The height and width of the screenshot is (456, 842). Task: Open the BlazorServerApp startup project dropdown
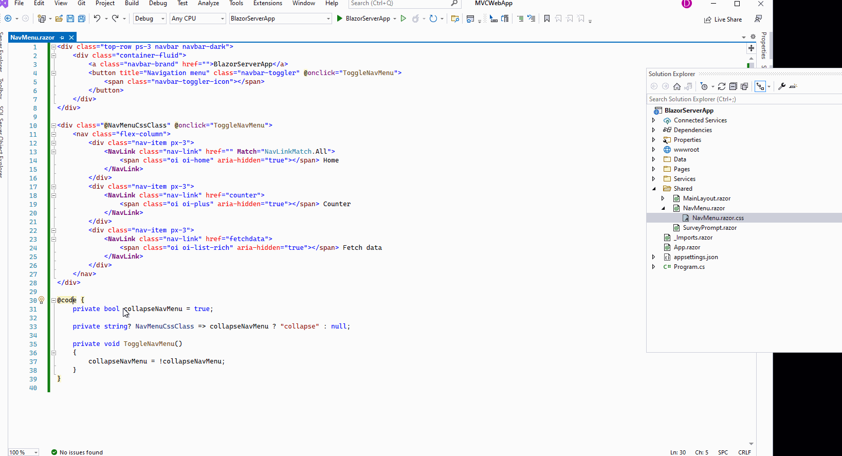(x=280, y=19)
